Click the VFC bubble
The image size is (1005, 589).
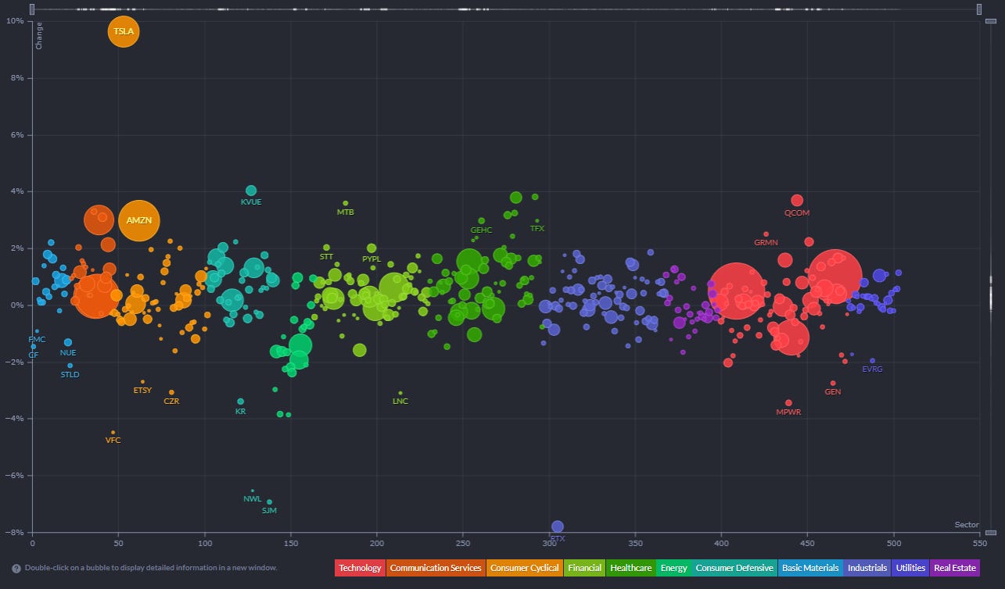[113, 432]
